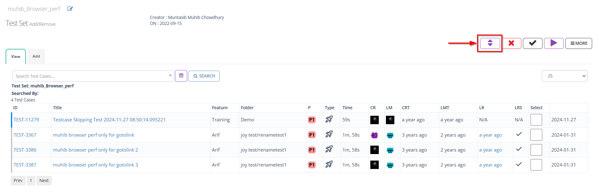The width and height of the screenshot is (599, 192).
Task: Click the SEARCH button
Action: pyautogui.click(x=204, y=76)
